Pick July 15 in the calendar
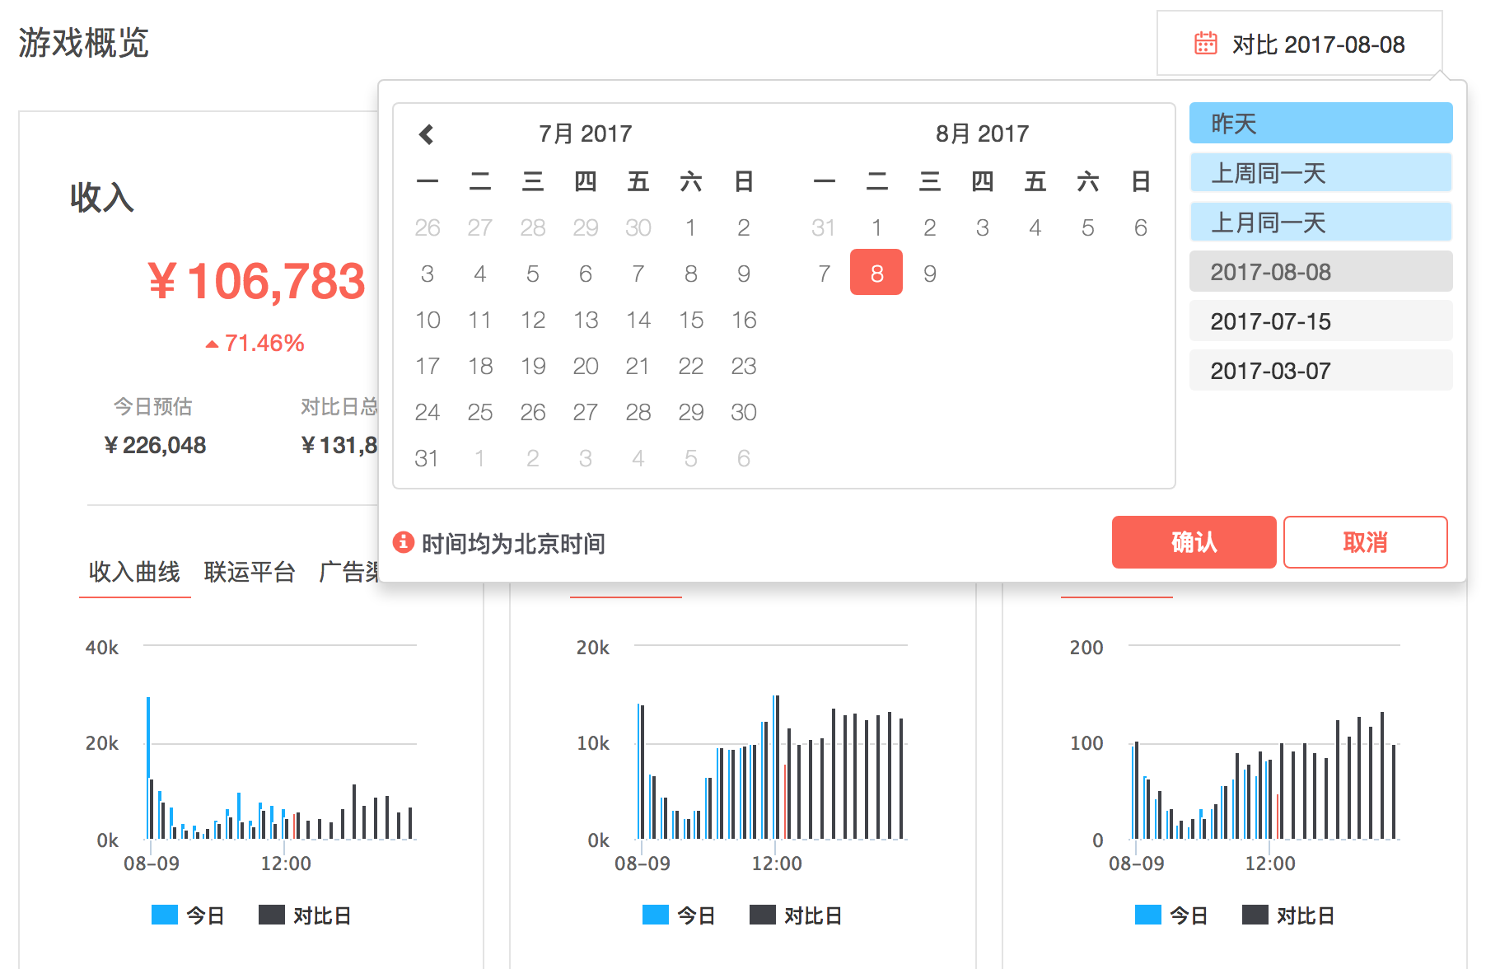The image size is (1486, 969). (x=691, y=320)
